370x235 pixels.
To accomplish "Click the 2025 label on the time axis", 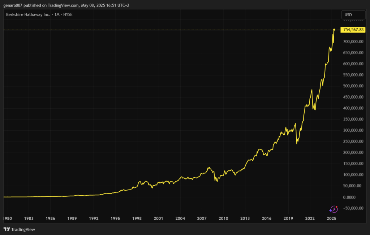I will [331, 219].
